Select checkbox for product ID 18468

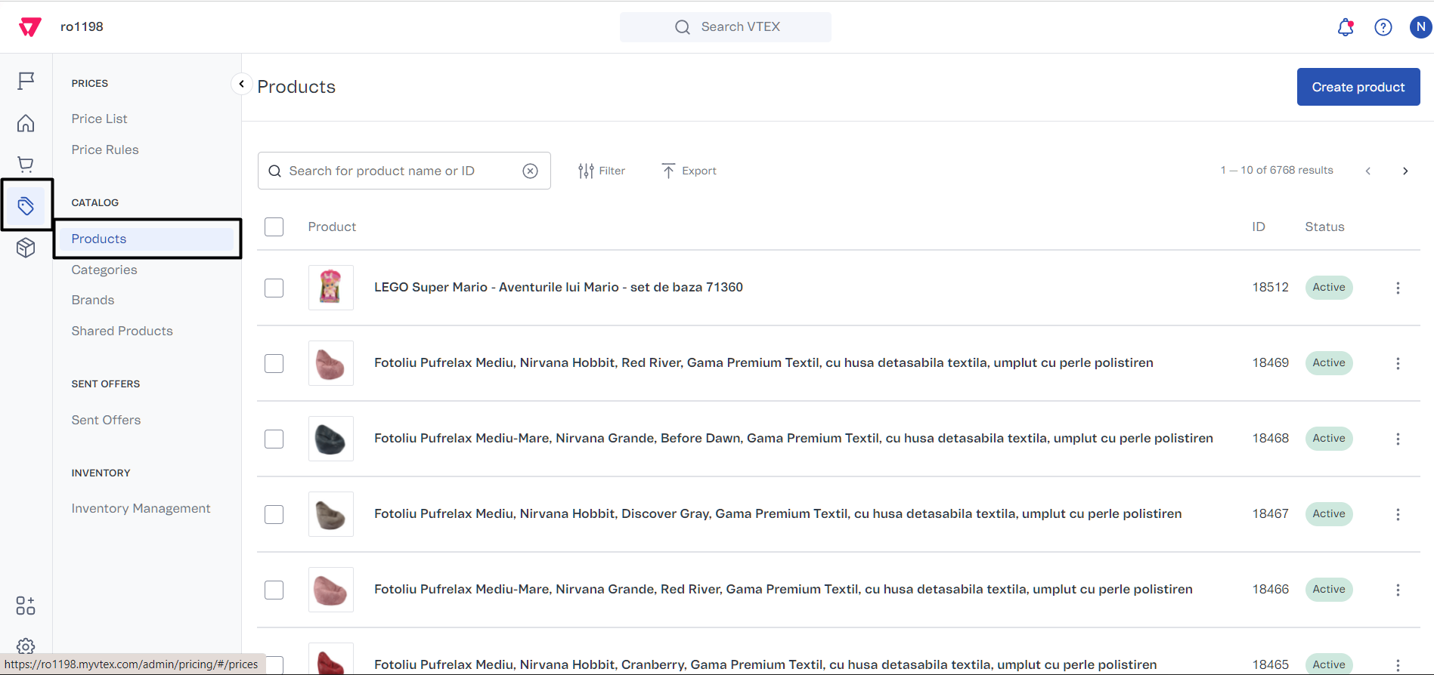click(x=274, y=439)
